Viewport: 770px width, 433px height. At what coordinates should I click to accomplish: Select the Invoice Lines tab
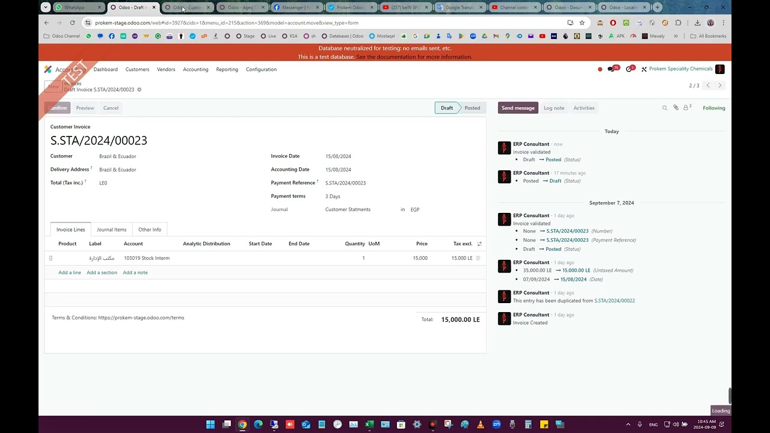pyautogui.click(x=70, y=230)
